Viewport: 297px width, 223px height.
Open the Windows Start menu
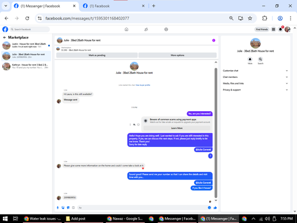point(5,219)
